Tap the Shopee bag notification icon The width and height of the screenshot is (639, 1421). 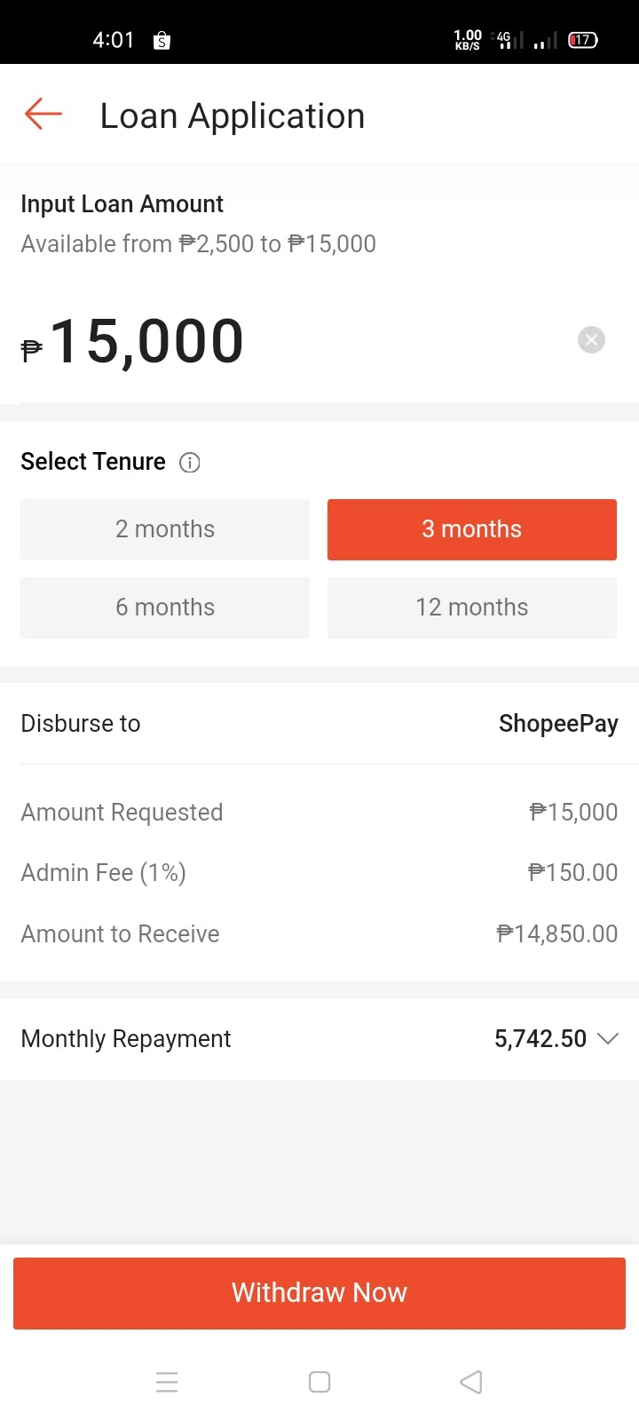click(162, 40)
